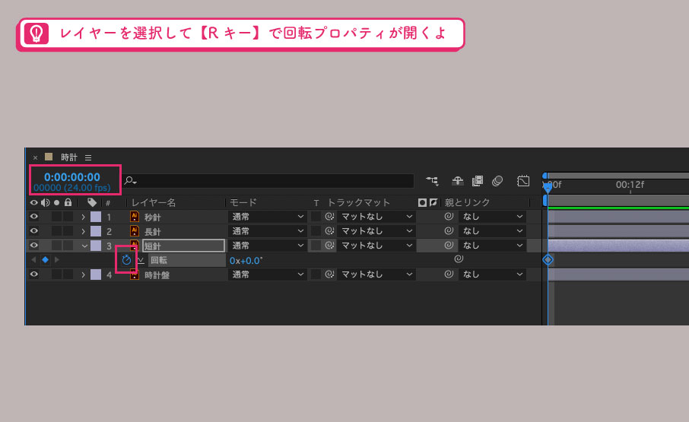Click the parent pick whip of 短針
Viewport: 689px width, 422px height.
pyautogui.click(x=449, y=245)
